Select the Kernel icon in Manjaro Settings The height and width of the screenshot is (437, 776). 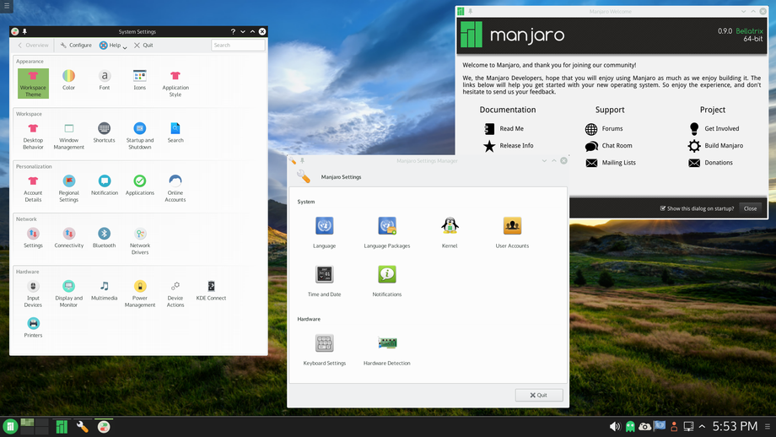click(x=450, y=231)
